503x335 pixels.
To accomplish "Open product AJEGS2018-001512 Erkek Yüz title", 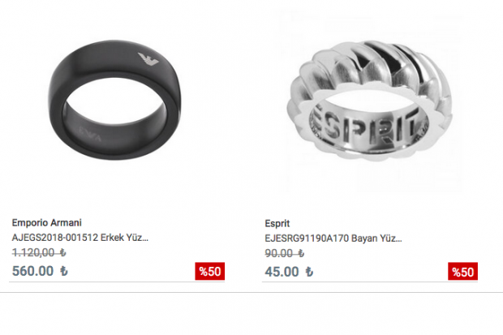I will click(80, 238).
